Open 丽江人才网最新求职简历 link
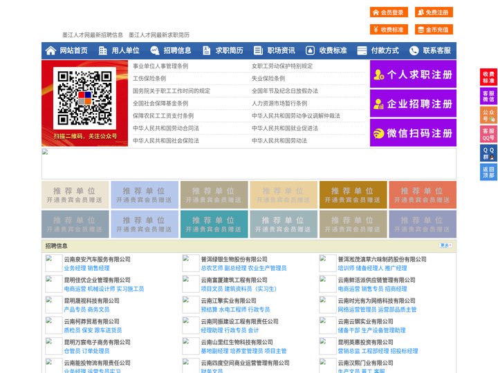 tap(159, 35)
